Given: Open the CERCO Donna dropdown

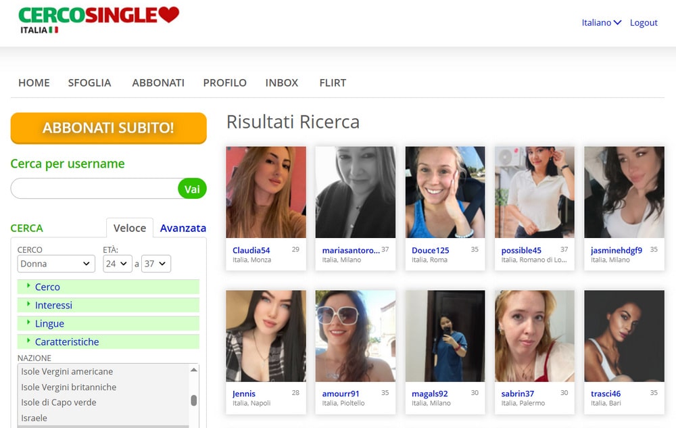Looking at the screenshot, I should tap(56, 264).
